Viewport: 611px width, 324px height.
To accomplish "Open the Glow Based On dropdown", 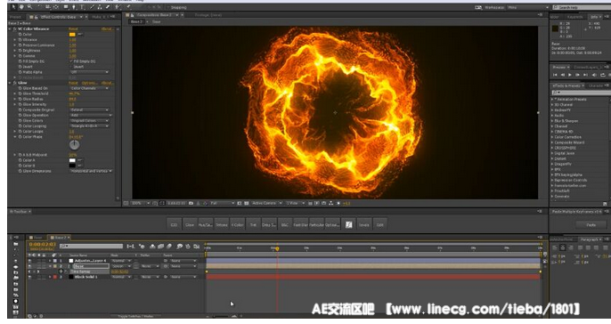I will [89, 88].
